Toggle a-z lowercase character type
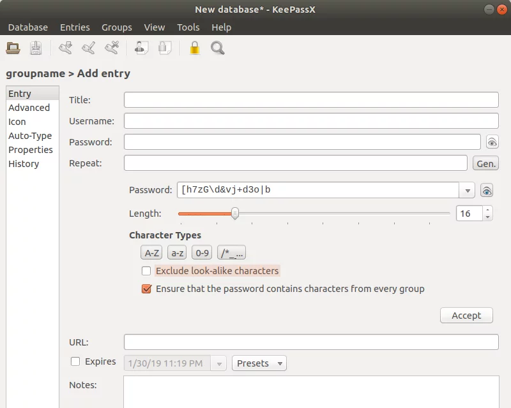 [x=177, y=253]
